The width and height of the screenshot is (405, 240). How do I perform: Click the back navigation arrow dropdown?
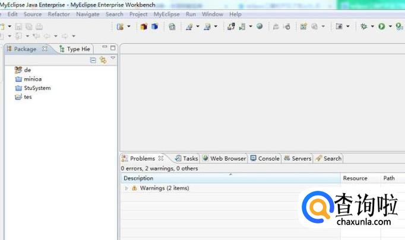point(56,36)
